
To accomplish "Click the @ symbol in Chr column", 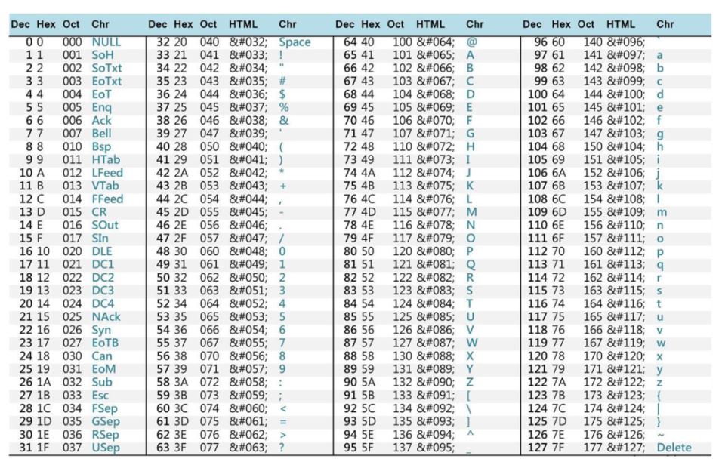I will 471,42.
